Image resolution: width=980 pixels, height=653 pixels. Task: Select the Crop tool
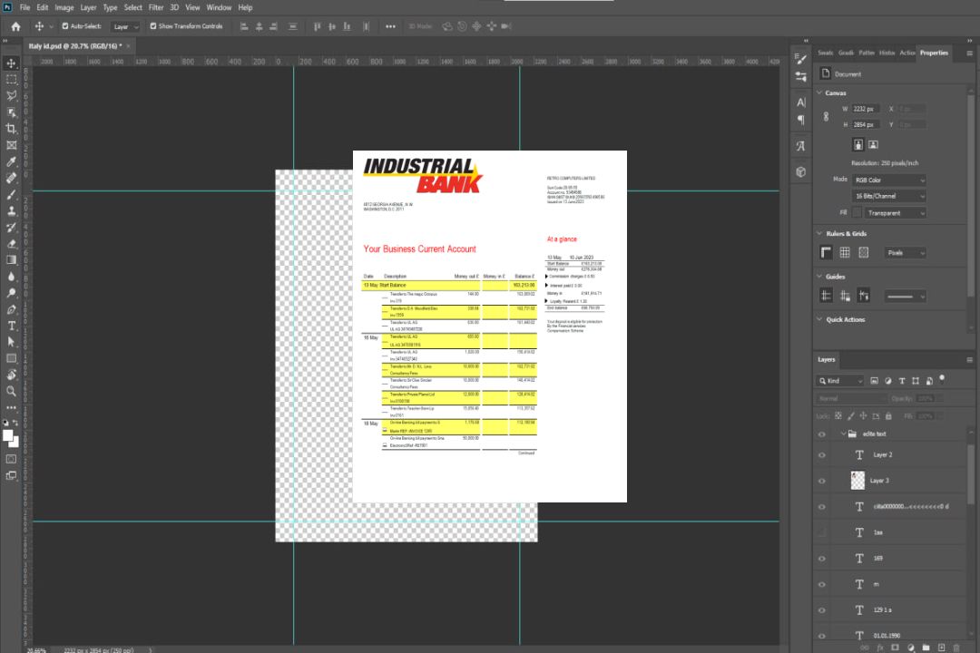(11, 129)
